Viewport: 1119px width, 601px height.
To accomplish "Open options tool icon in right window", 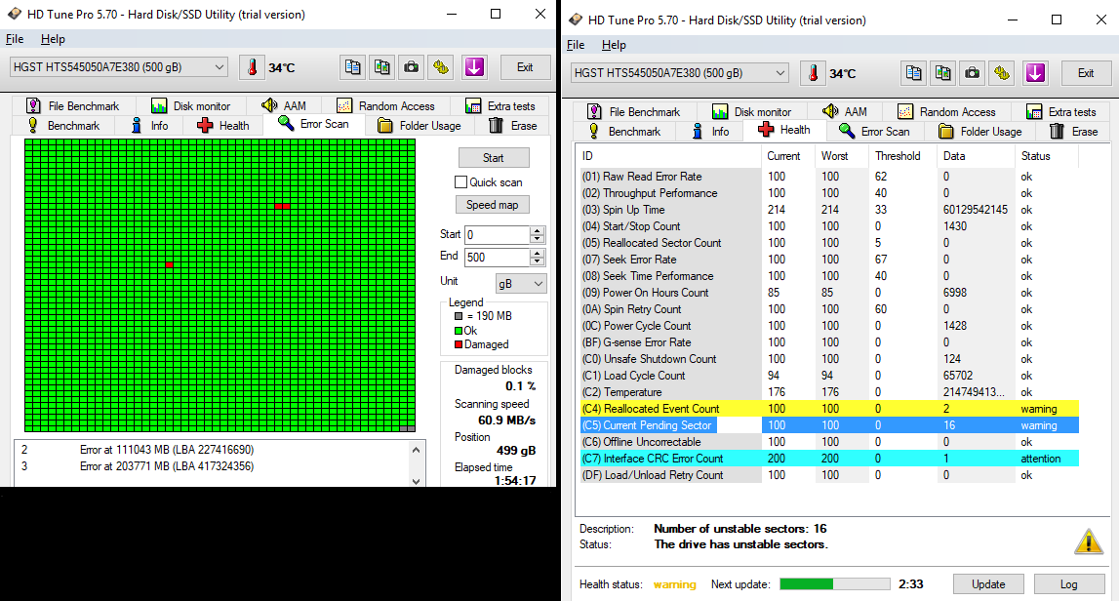I will [x=1002, y=73].
